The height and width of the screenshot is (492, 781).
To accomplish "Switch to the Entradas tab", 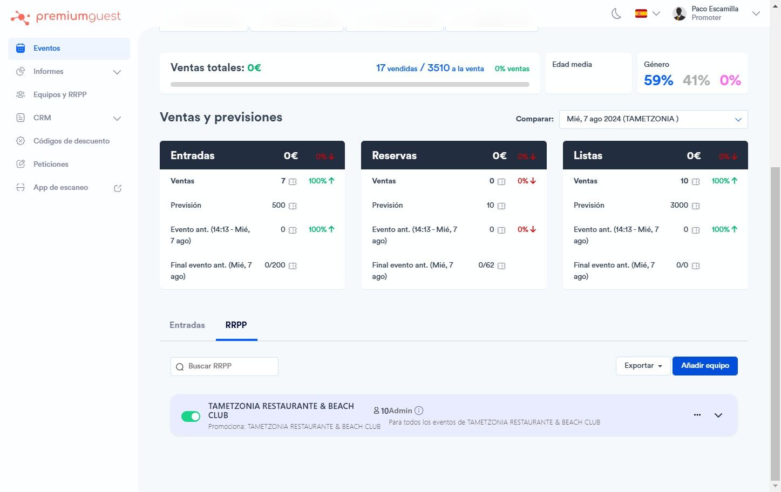I will point(187,325).
